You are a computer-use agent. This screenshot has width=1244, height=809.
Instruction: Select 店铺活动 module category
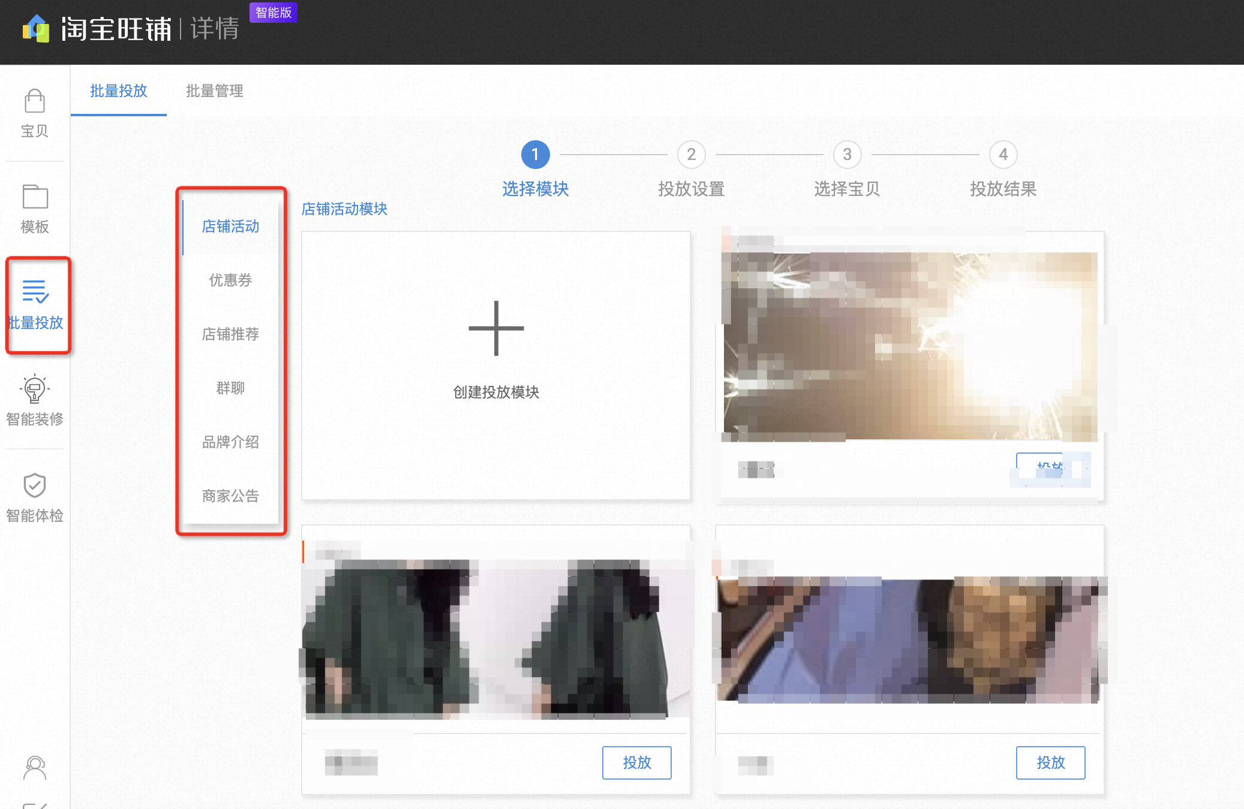coord(230,227)
